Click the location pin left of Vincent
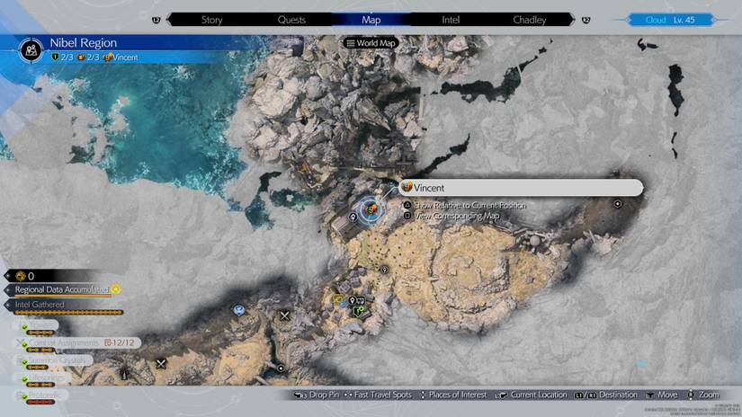742x417 pixels. (353, 217)
